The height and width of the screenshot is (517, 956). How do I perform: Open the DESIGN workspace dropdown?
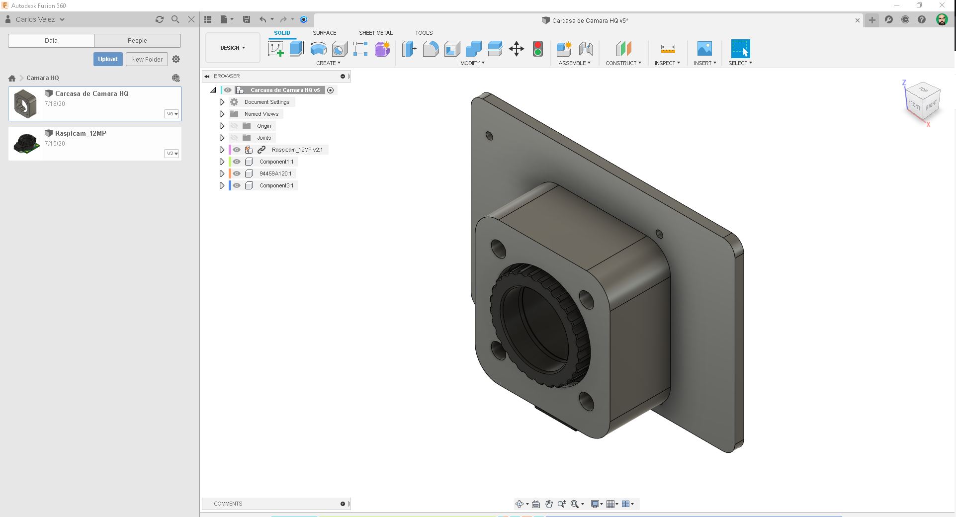click(232, 48)
